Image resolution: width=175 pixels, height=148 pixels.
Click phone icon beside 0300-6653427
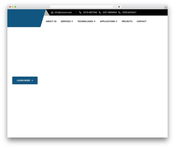119,12
